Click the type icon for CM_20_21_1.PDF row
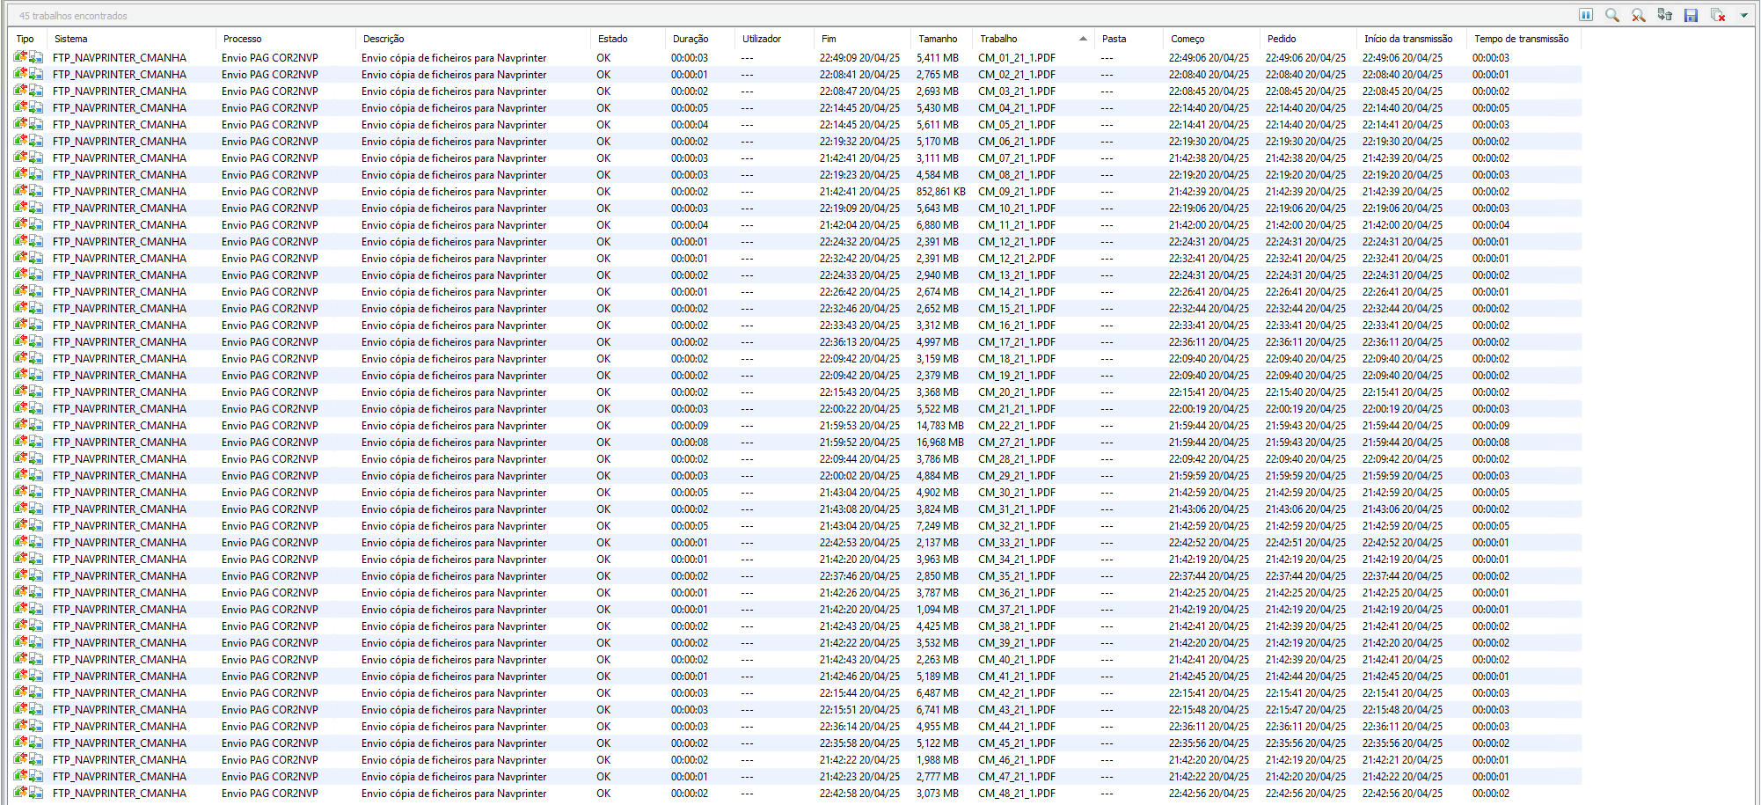The width and height of the screenshot is (1761, 805). pyautogui.click(x=28, y=392)
